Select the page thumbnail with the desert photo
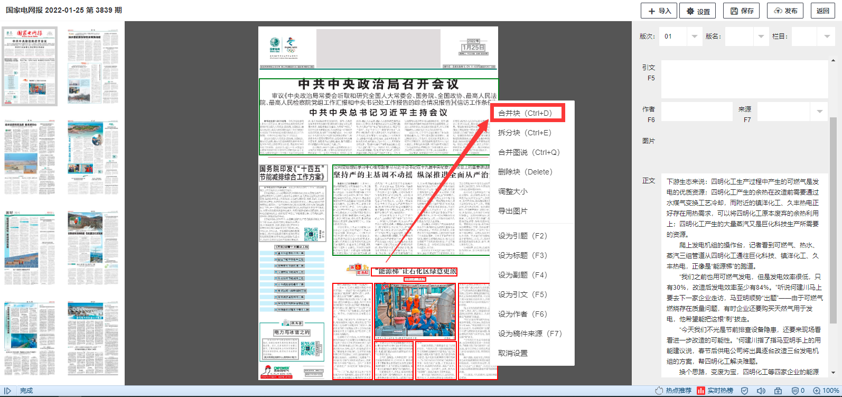Screen dimensions: 842x397 (30, 158)
